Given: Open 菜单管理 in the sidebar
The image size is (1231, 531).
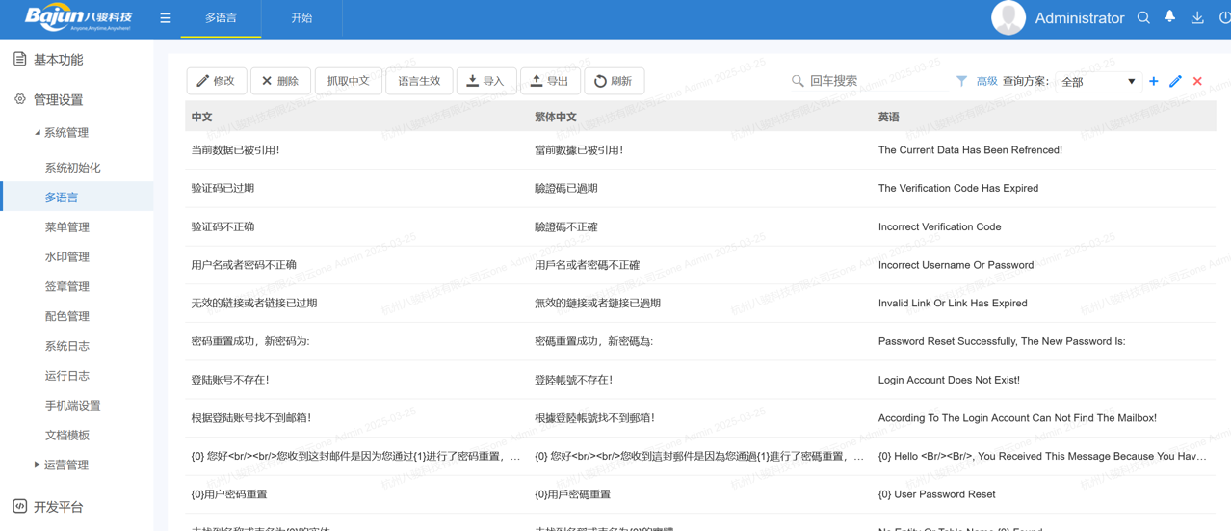Looking at the screenshot, I should click(67, 227).
